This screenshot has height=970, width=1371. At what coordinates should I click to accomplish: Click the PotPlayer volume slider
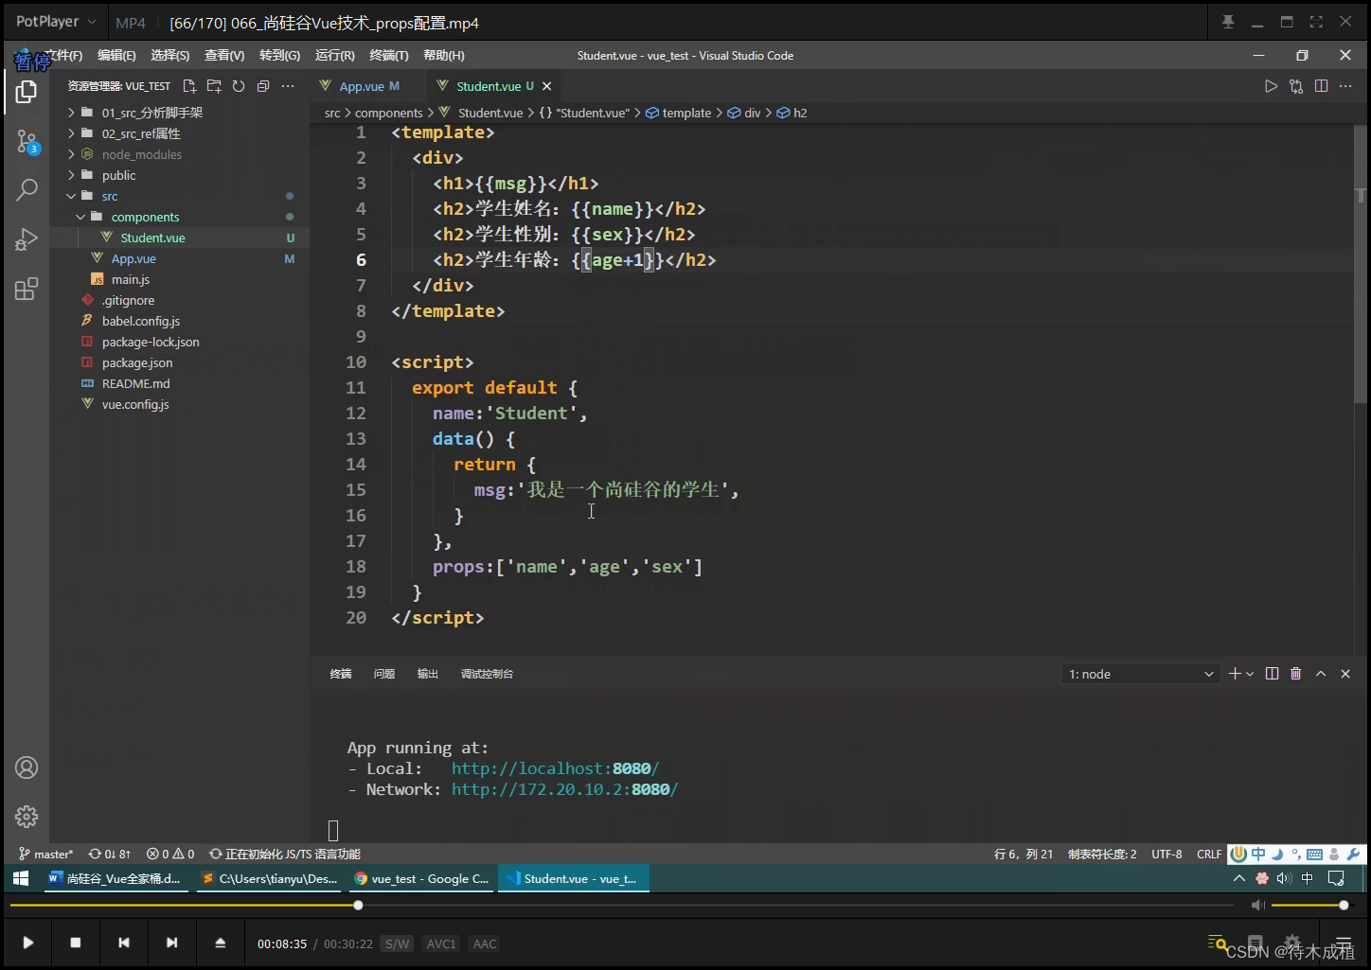(1309, 906)
